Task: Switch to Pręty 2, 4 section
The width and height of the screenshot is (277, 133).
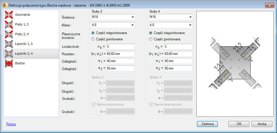Action: 22,34
